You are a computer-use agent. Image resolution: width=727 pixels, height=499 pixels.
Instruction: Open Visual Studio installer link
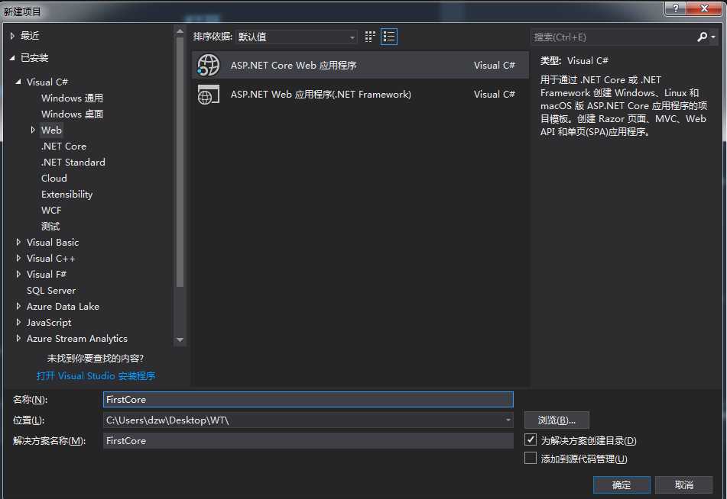point(96,376)
